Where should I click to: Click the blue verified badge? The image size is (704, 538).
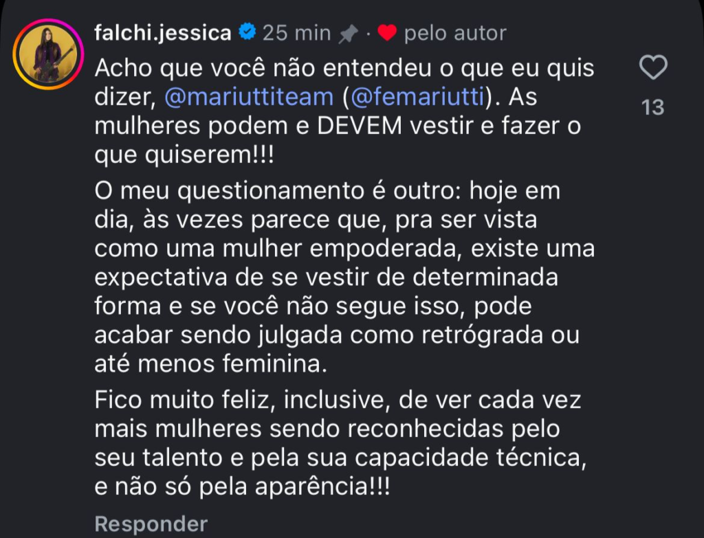[x=247, y=32]
